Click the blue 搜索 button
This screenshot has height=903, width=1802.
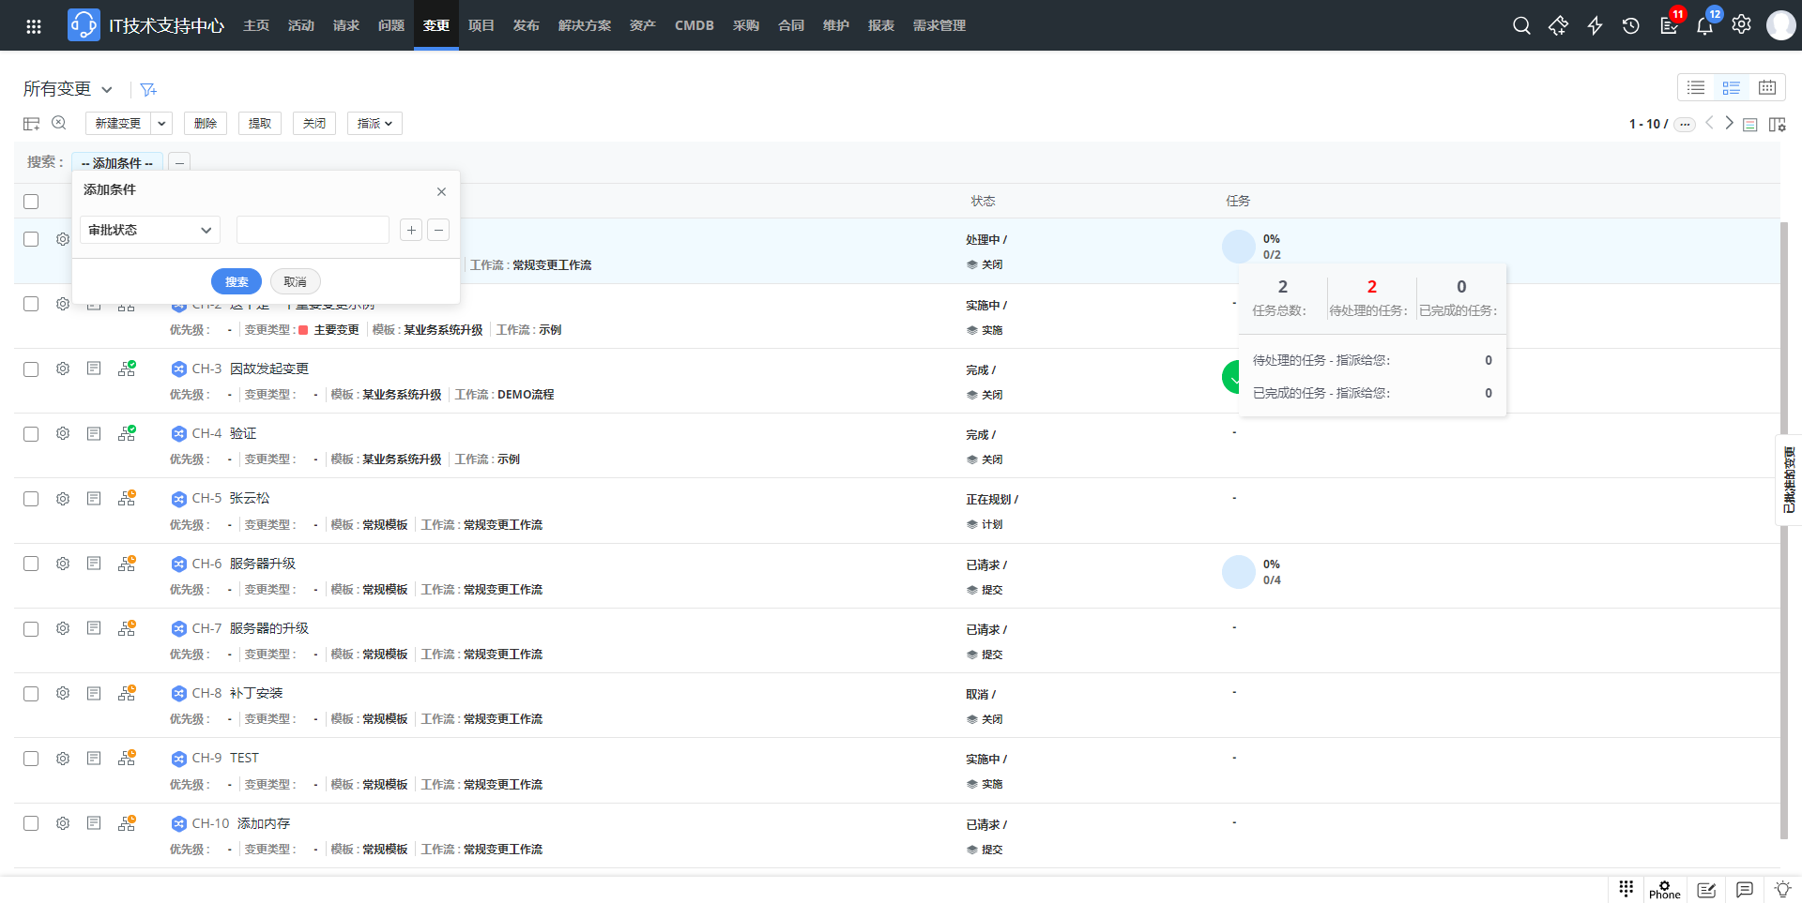236,281
